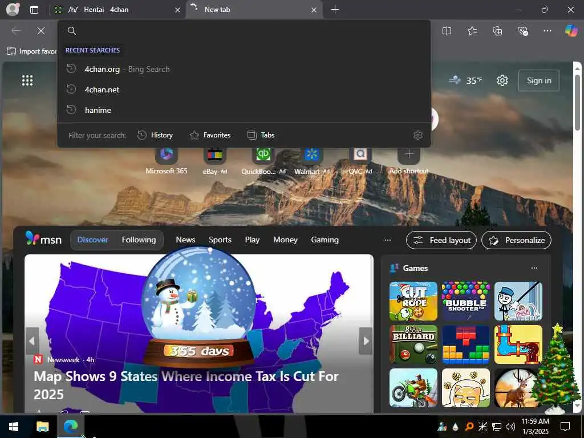Click the Feed layout button
Image resolution: width=584 pixels, height=438 pixels.
click(442, 240)
